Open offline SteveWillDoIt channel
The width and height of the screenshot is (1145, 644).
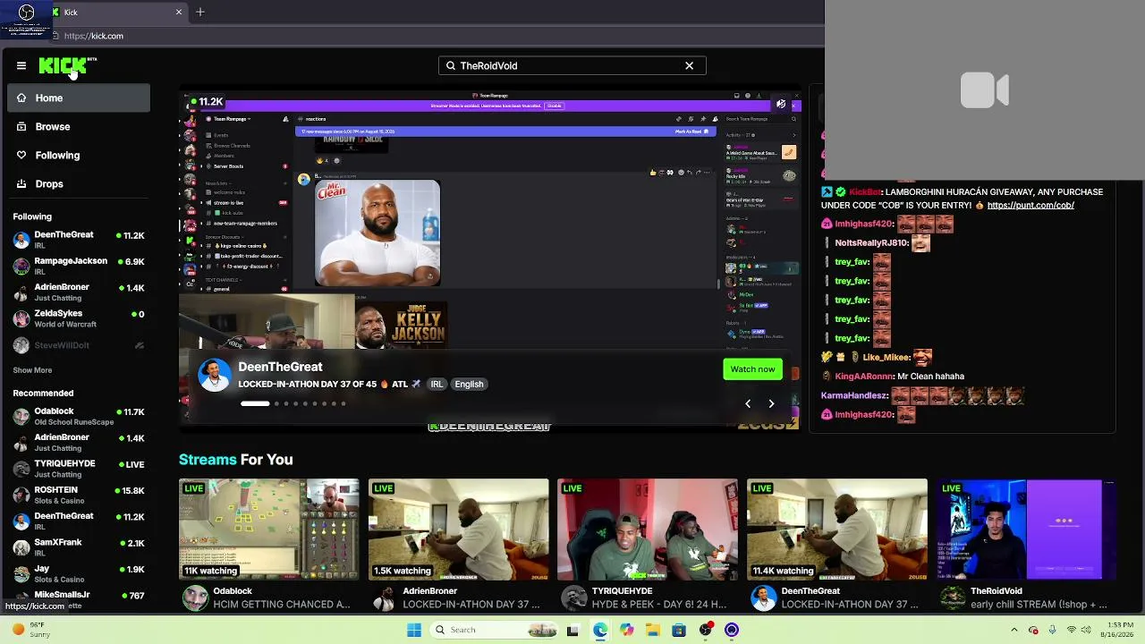click(x=79, y=344)
